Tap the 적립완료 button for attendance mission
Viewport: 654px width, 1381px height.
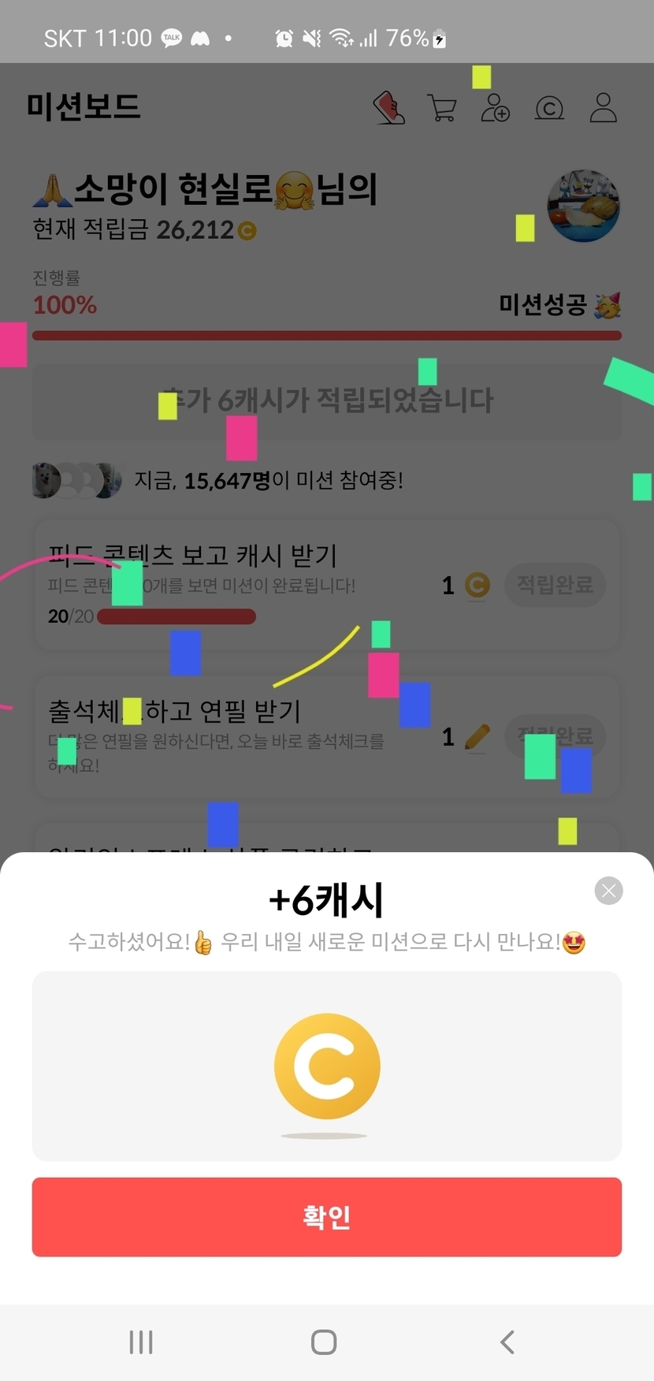pyautogui.click(x=555, y=736)
